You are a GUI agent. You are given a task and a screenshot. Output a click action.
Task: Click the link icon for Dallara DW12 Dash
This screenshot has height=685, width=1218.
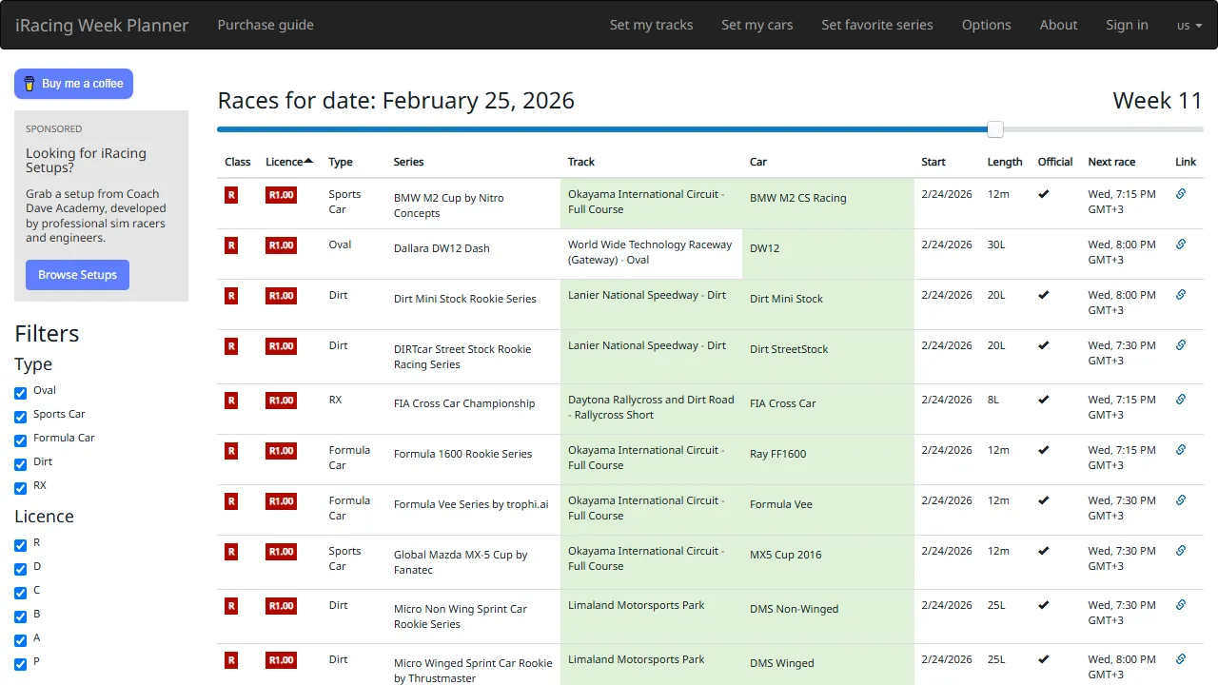coord(1180,245)
